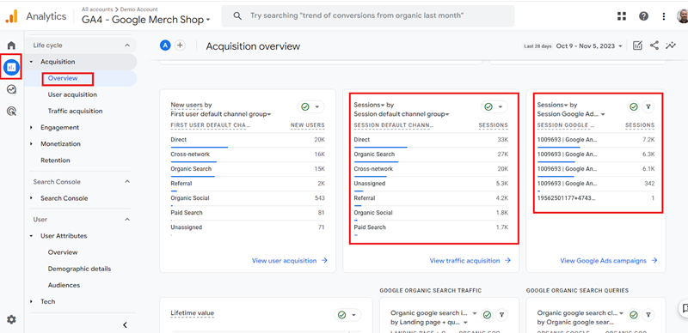Screen dimensions: 688x333
Task: Click Organic Search row in Sessions card
Action: click(431, 154)
